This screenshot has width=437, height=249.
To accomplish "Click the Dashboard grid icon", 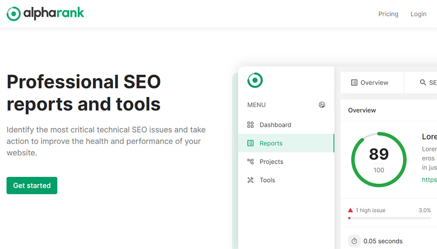I will pyautogui.click(x=251, y=124).
